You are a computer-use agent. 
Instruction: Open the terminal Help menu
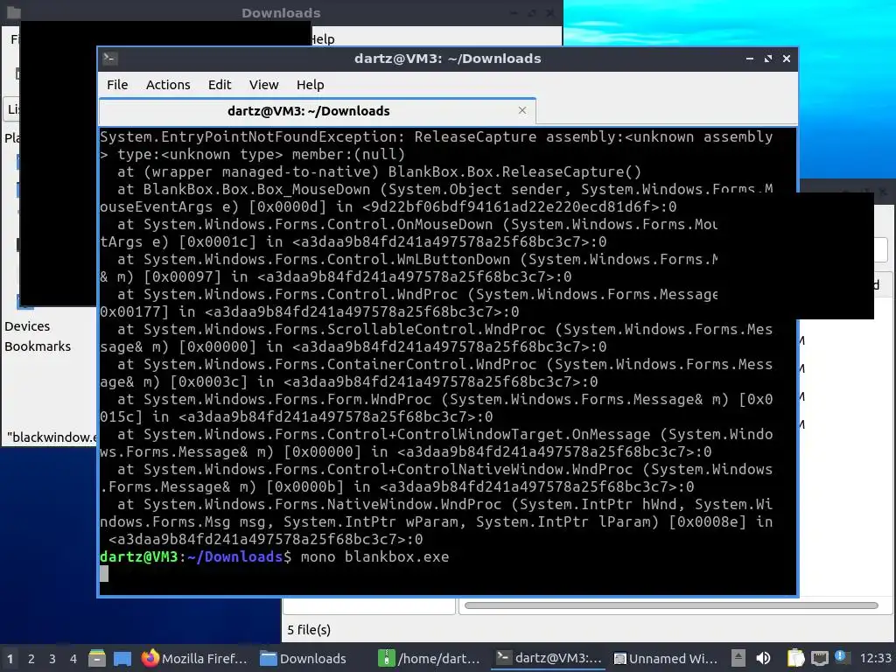(x=311, y=85)
